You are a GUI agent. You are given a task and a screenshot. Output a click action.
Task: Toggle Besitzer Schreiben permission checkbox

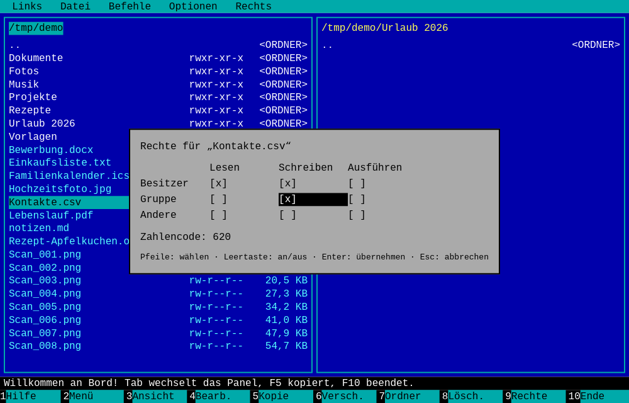287,183
